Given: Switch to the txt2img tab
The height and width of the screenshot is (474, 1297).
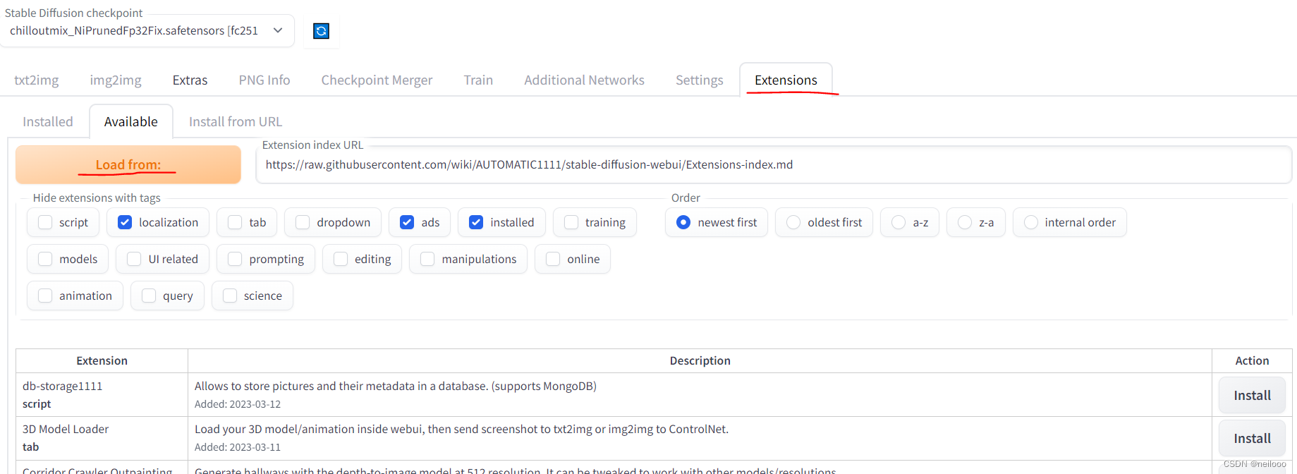Looking at the screenshot, I should tap(37, 80).
